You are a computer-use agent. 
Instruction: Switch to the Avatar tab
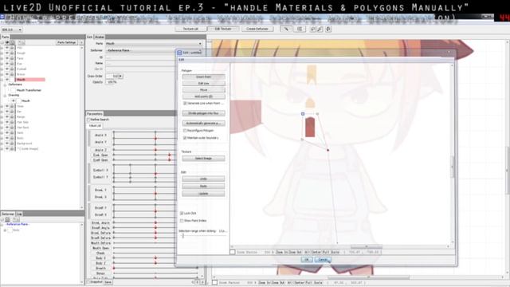click(x=99, y=37)
